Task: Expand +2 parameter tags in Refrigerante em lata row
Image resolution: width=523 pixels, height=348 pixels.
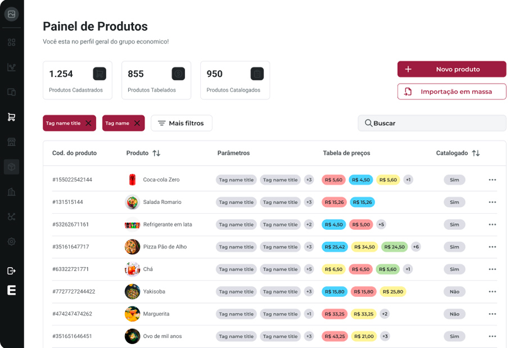Action: tap(309, 225)
